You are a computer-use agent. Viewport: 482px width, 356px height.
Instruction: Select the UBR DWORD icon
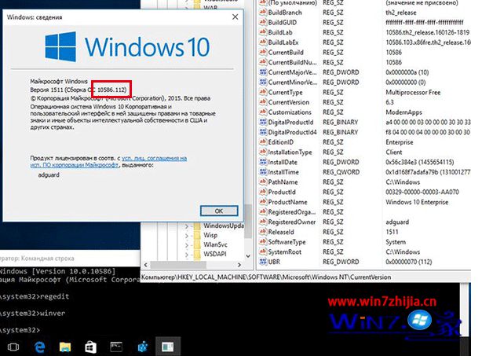[263, 262]
